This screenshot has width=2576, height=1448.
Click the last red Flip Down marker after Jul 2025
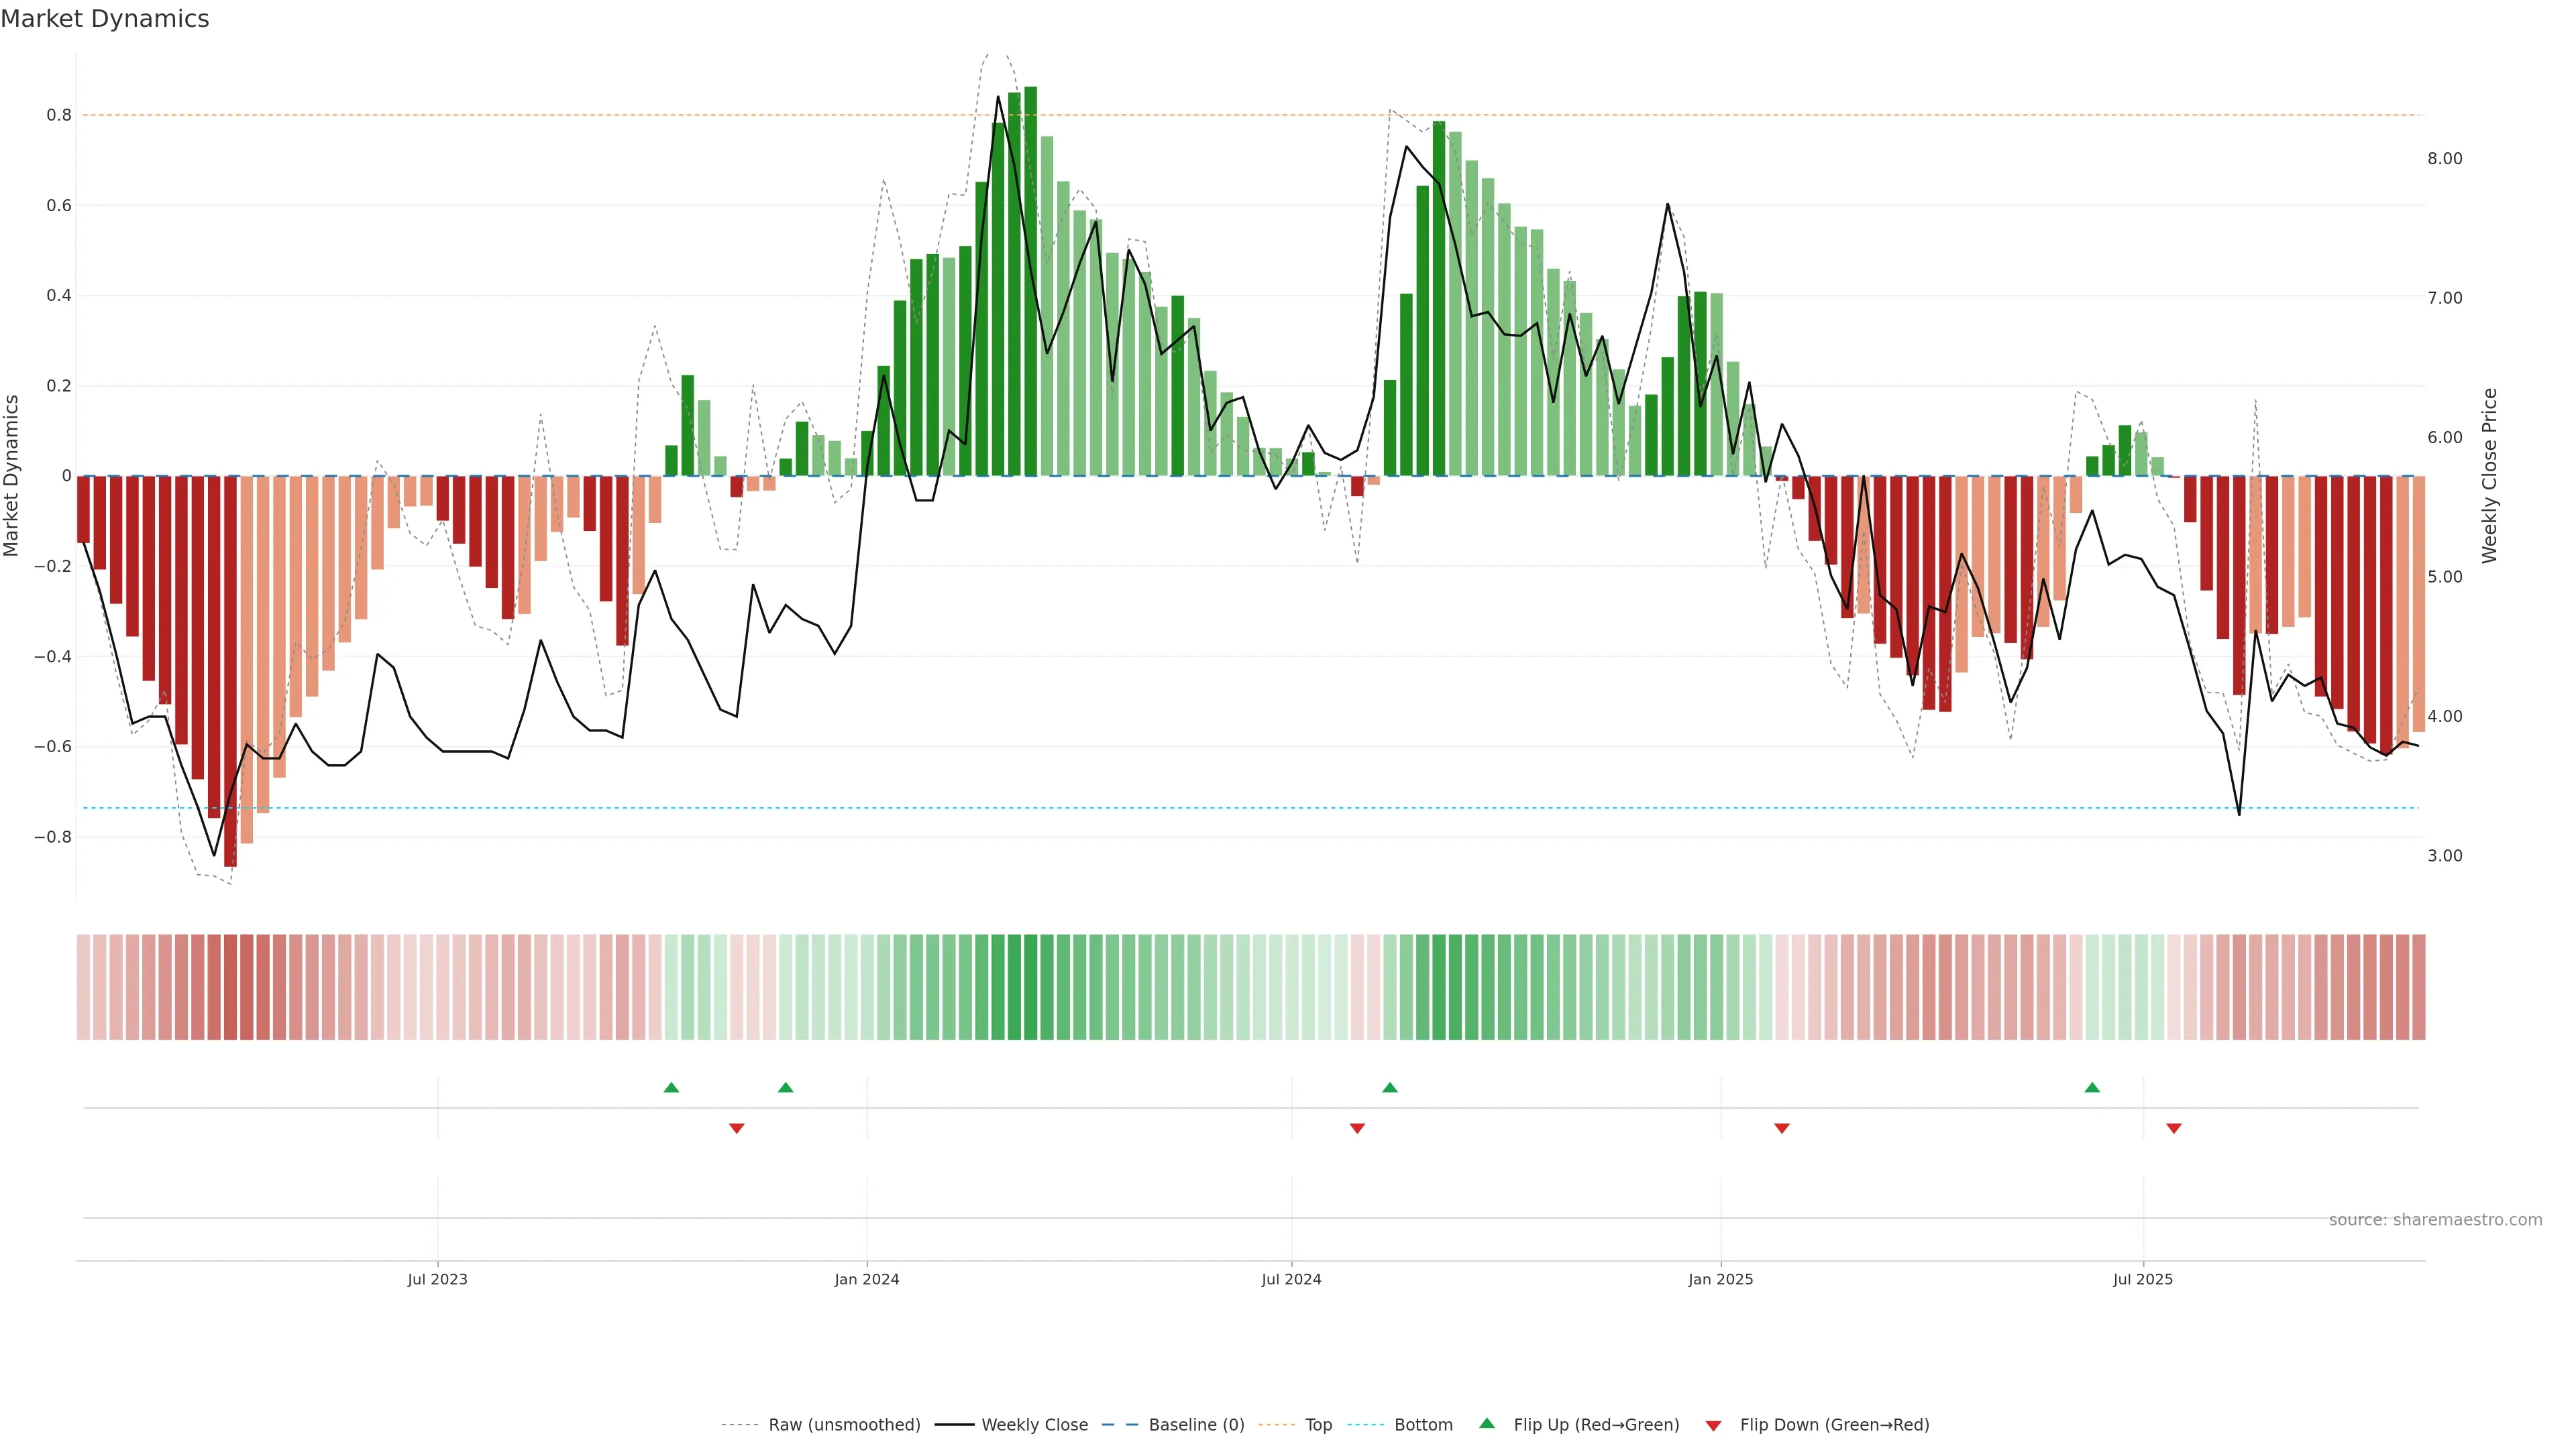pyautogui.click(x=2174, y=1128)
